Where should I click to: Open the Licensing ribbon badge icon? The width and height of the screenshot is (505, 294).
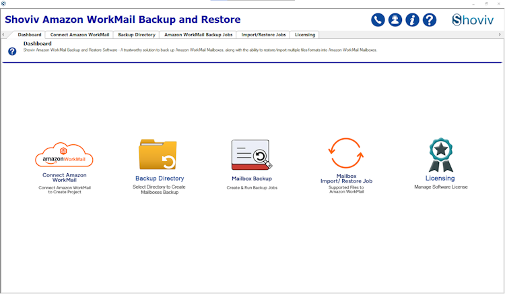pos(440,155)
